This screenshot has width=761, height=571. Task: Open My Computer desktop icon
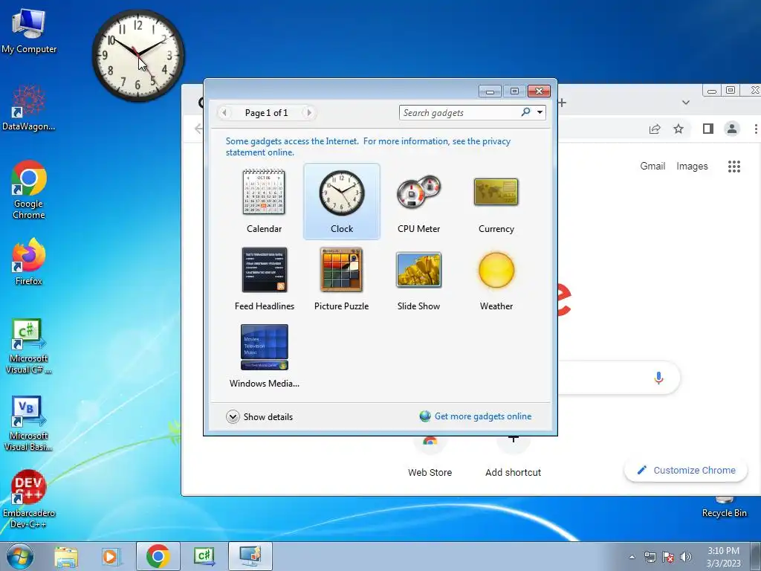click(x=29, y=31)
